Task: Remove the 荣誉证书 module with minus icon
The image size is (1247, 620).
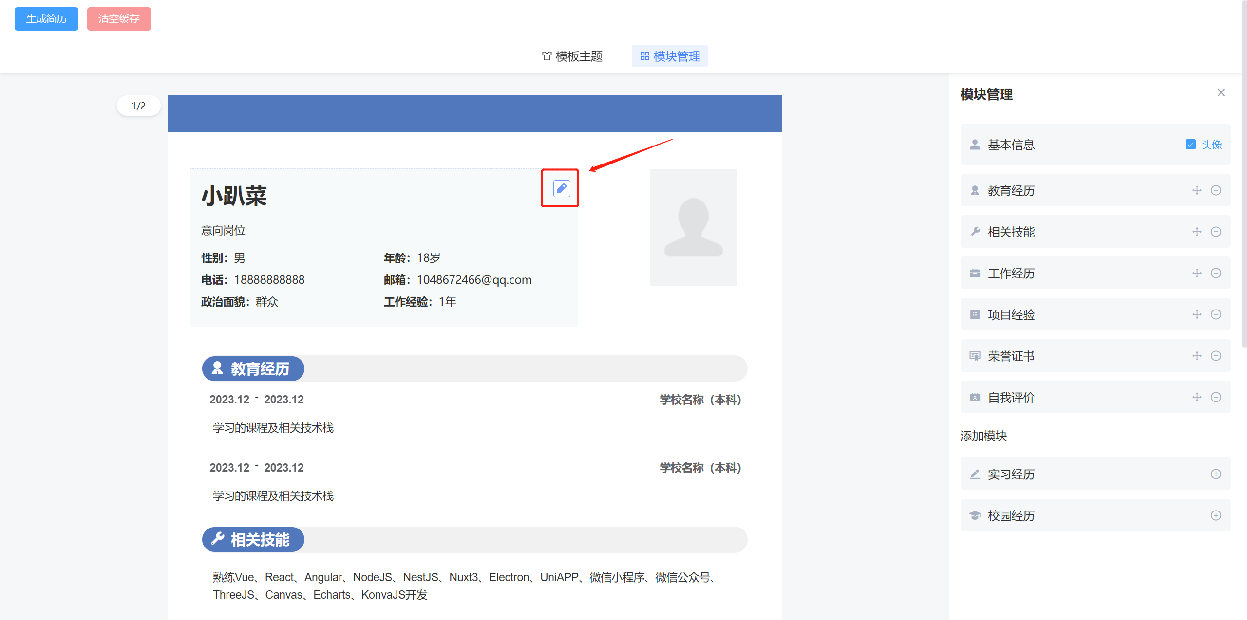Action: point(1216,356)
